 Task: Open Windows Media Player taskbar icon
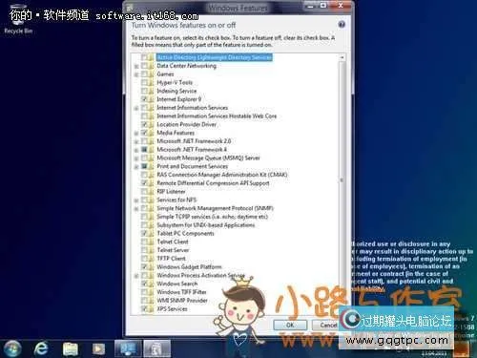[98, 348]
